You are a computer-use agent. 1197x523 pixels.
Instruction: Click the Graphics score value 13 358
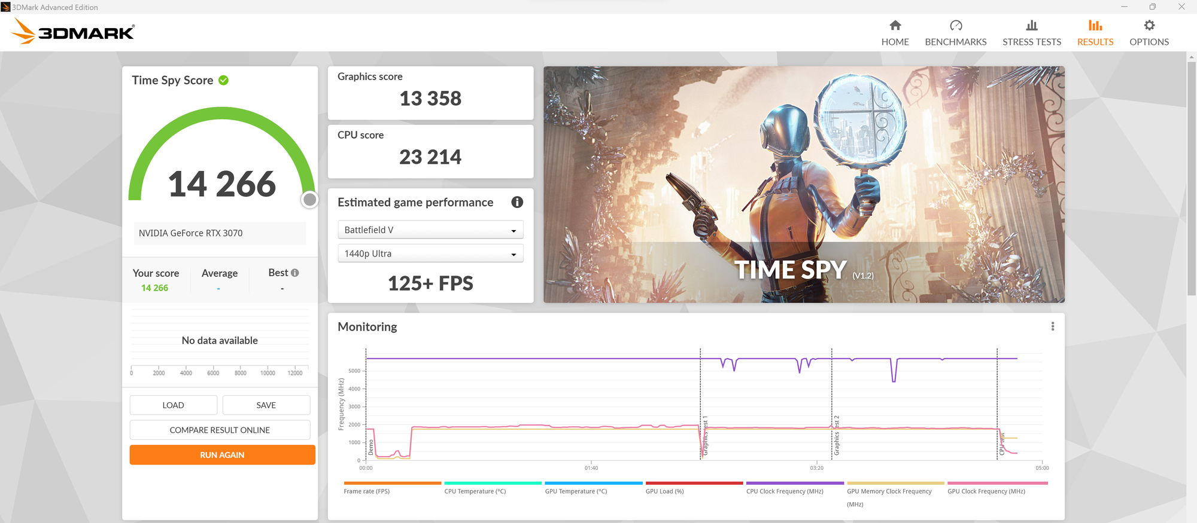[430, 98]
